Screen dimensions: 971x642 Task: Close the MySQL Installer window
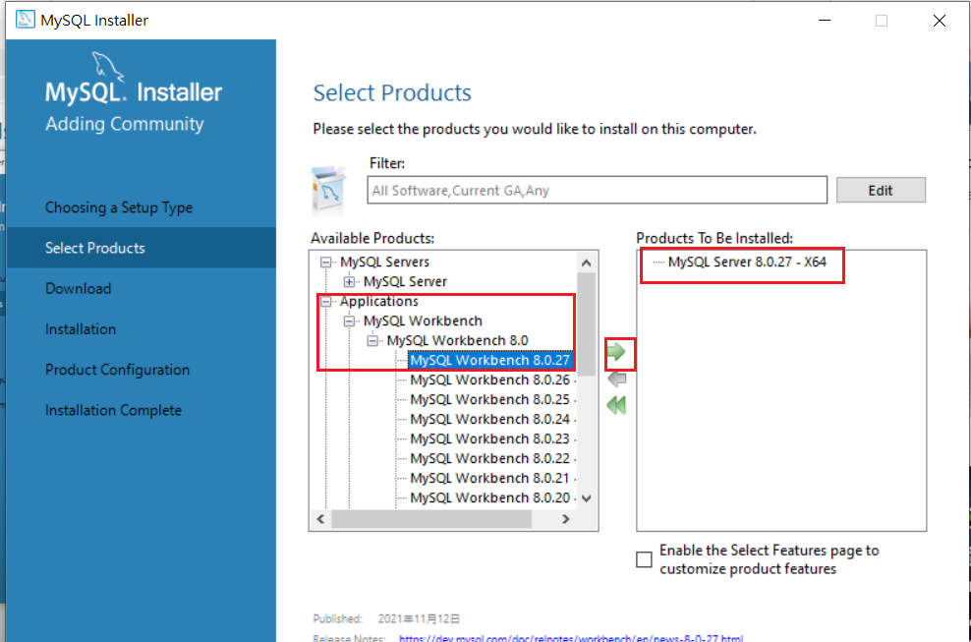940,21
